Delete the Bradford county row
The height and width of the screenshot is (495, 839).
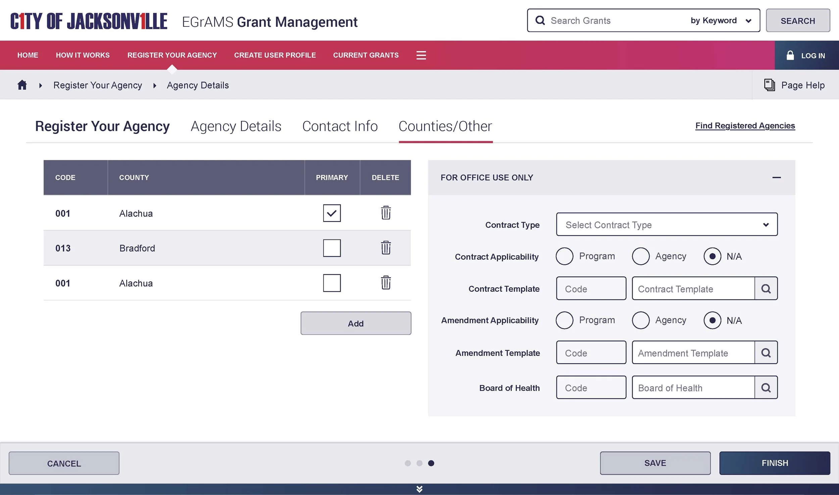(x=386, y=248)
